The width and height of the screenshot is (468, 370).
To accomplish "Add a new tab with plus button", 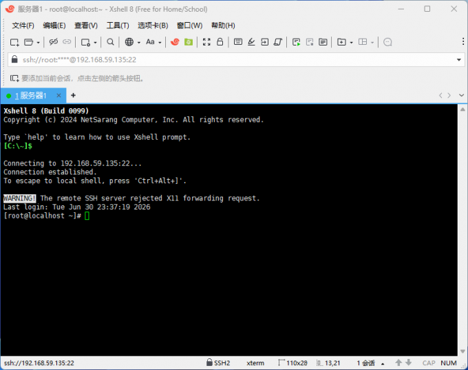I will (x=73, y=95).
